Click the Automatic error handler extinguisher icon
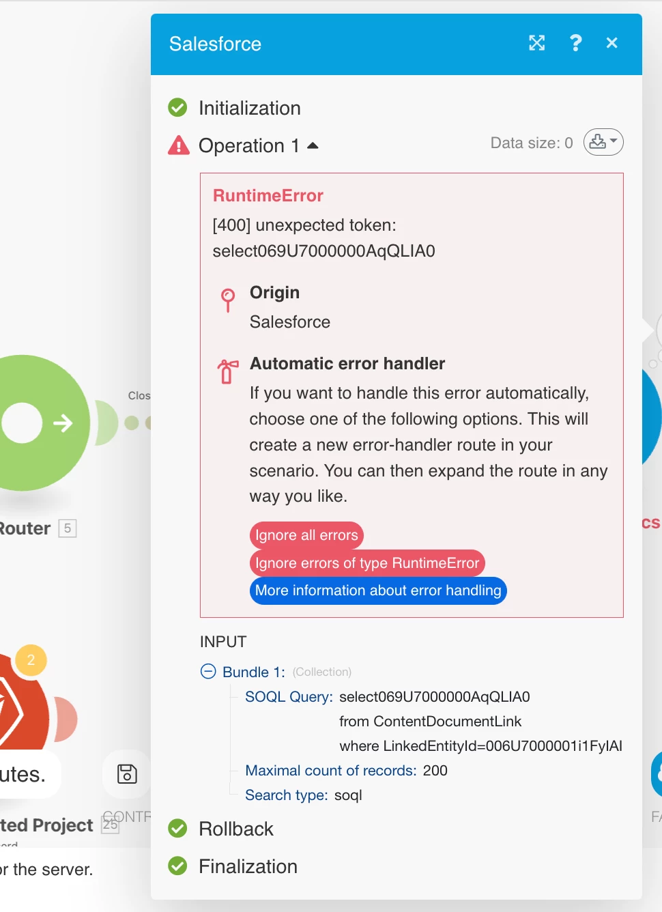The image size is (662, 912). coord(228,371)
